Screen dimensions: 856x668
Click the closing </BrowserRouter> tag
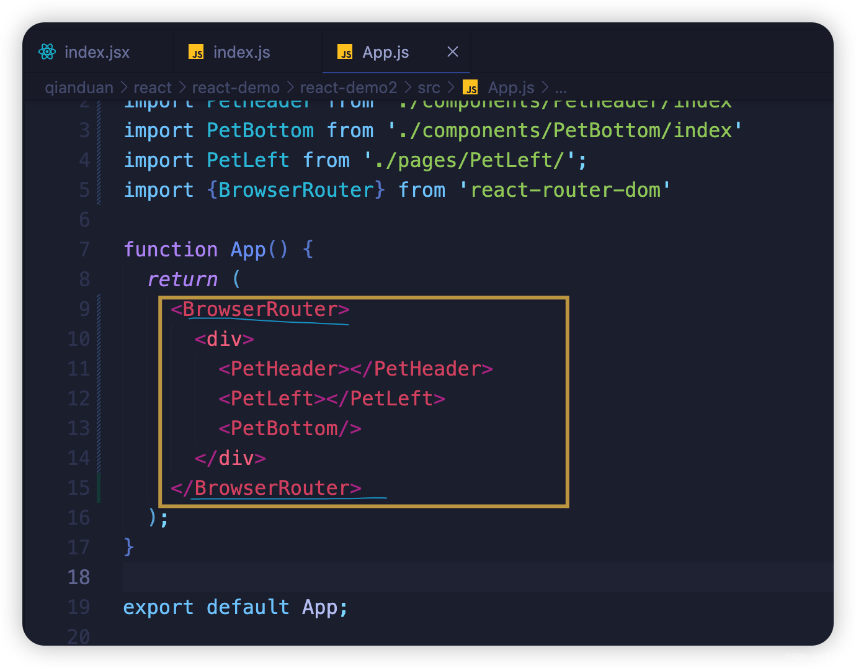[x=266, y=488]
